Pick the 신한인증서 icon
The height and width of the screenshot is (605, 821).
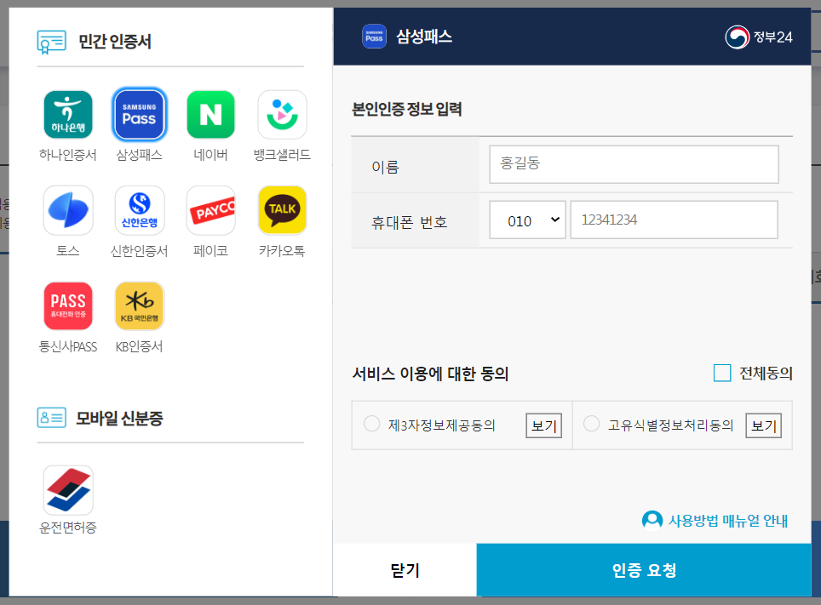[x=139, y=209]
